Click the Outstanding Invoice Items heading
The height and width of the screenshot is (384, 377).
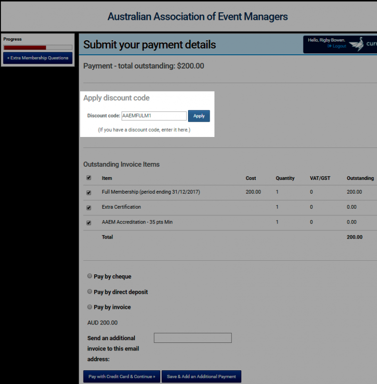(x=122, y=164)
